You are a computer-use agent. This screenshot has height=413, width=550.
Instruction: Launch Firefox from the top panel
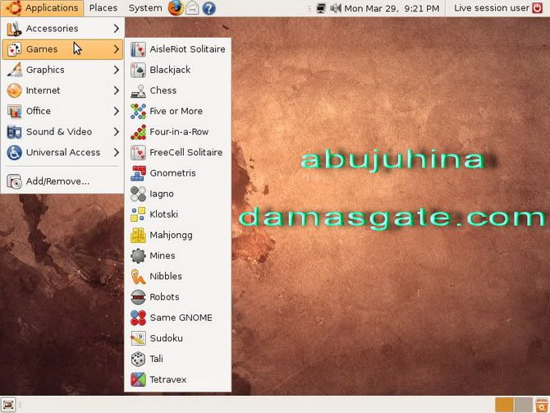click(176, 8)
